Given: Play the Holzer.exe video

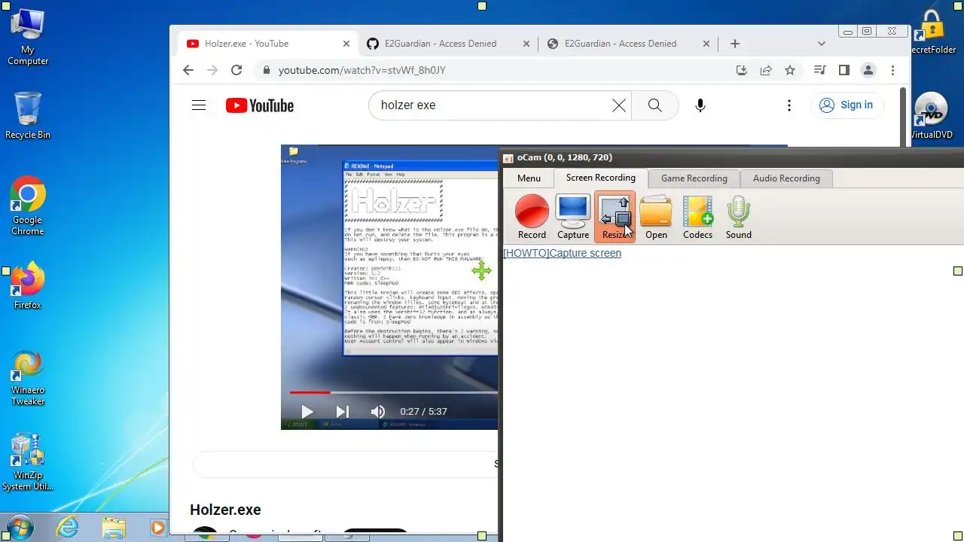Looking at the screenshot, I should click(307, 412).
